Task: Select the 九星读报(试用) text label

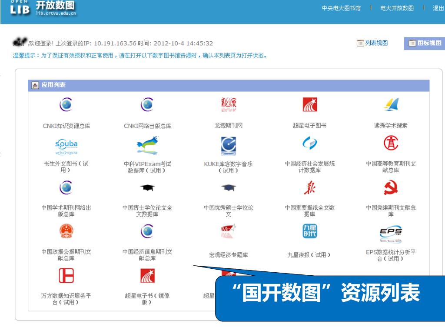Action: 309,255
